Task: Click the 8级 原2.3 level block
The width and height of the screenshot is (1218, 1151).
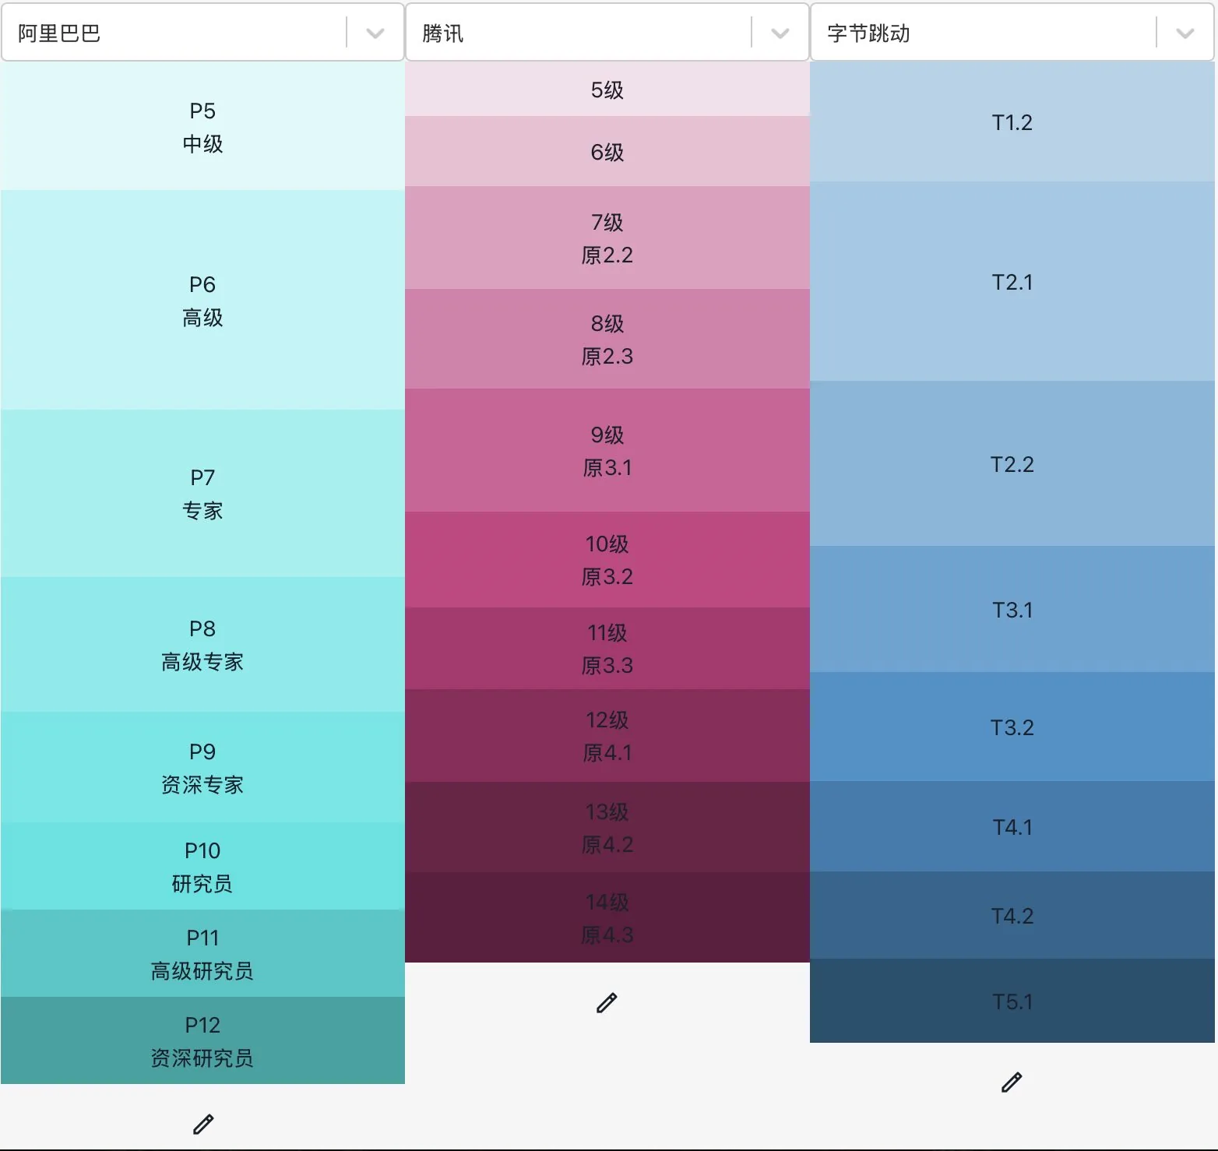Action: (x=607, y=339)
